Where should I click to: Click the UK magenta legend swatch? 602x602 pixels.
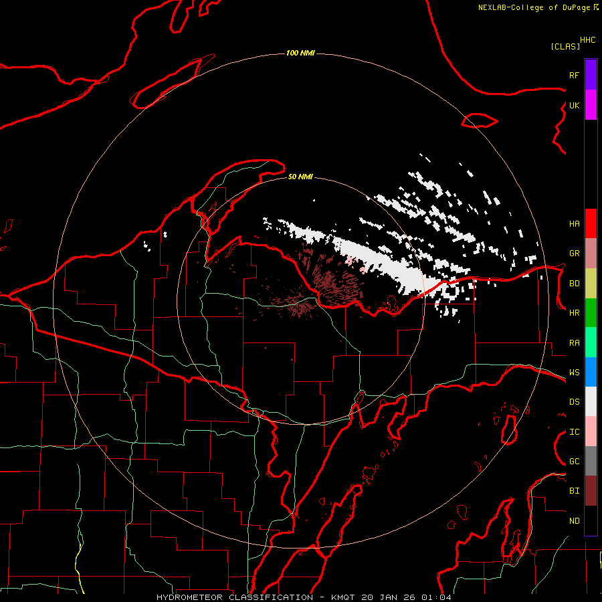point(591,105)
